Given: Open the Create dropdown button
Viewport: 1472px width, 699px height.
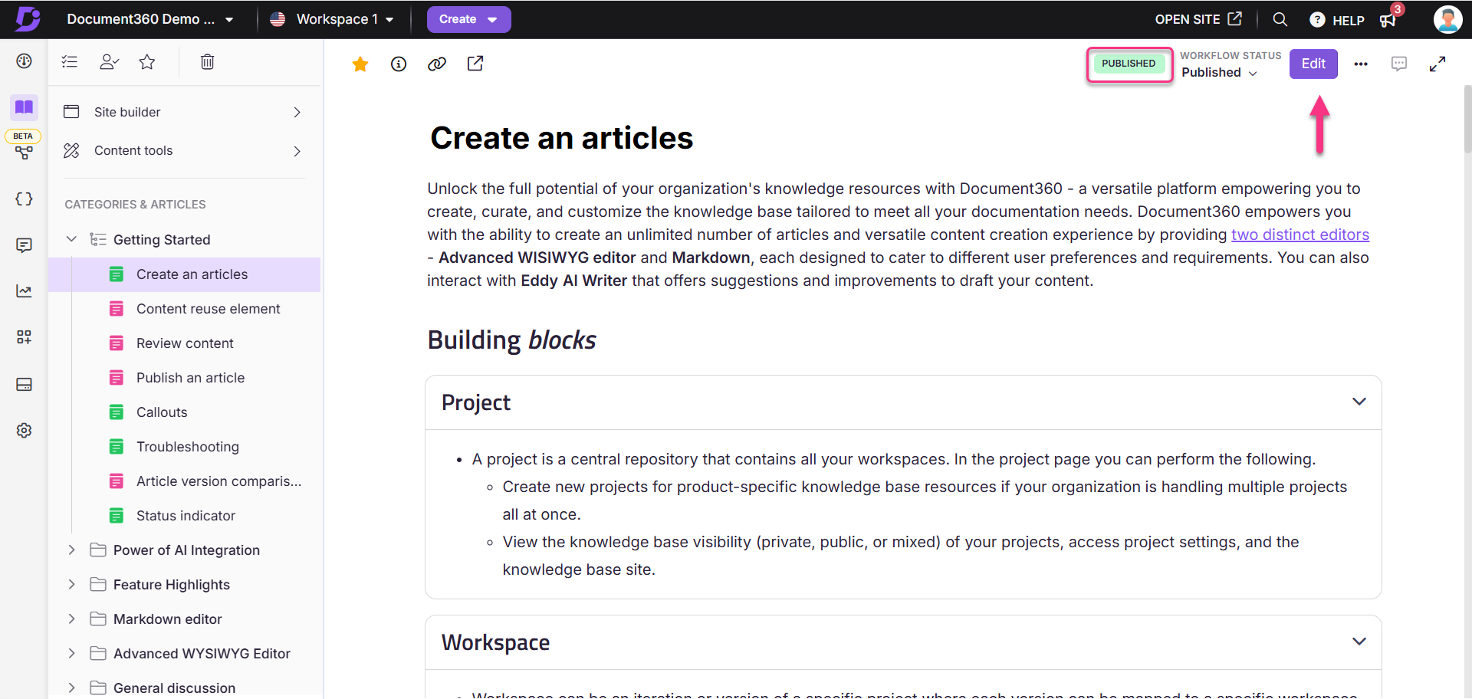Looking at the screenshot, I should pyautogui.click(x=468, y=19).
